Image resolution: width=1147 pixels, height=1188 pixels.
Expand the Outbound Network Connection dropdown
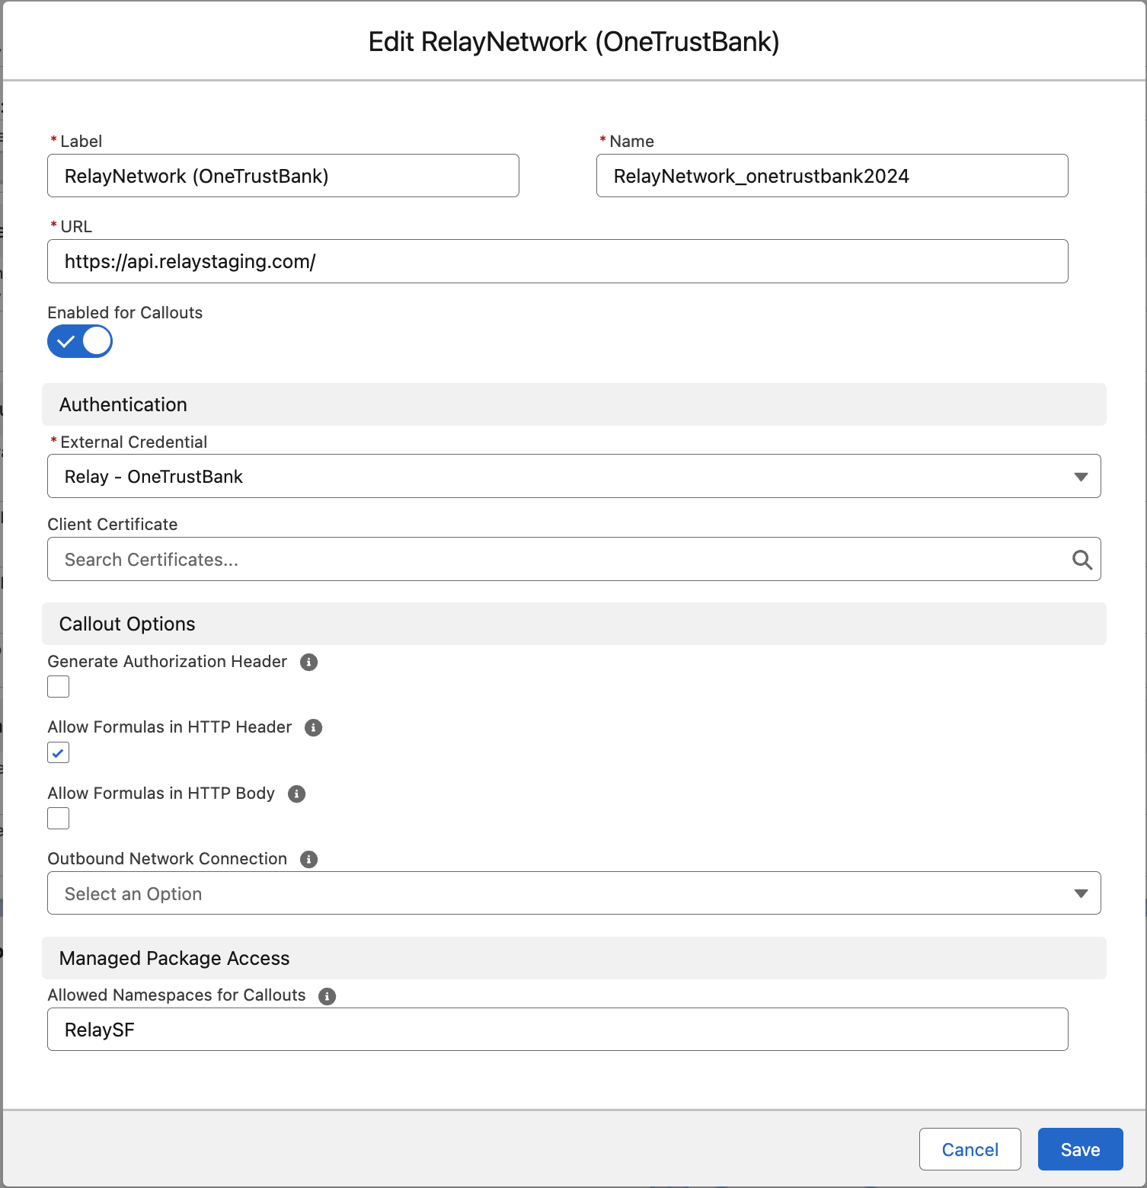click(x=573, y=893)
